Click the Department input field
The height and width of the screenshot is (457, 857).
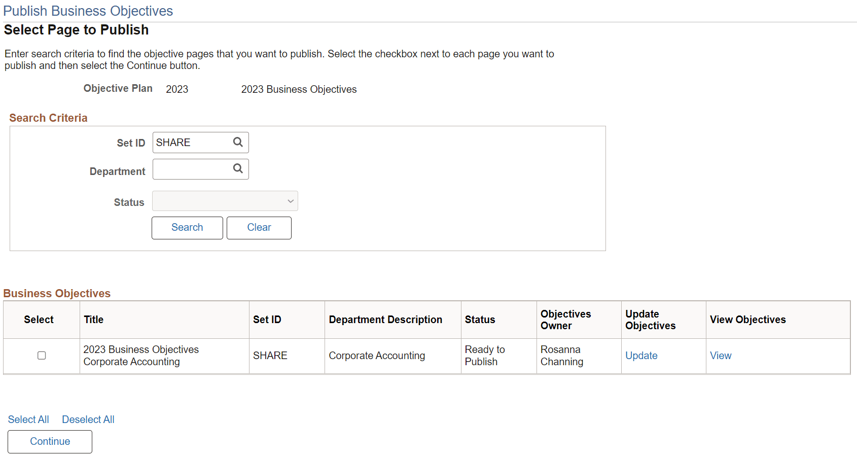click(193, 169)
